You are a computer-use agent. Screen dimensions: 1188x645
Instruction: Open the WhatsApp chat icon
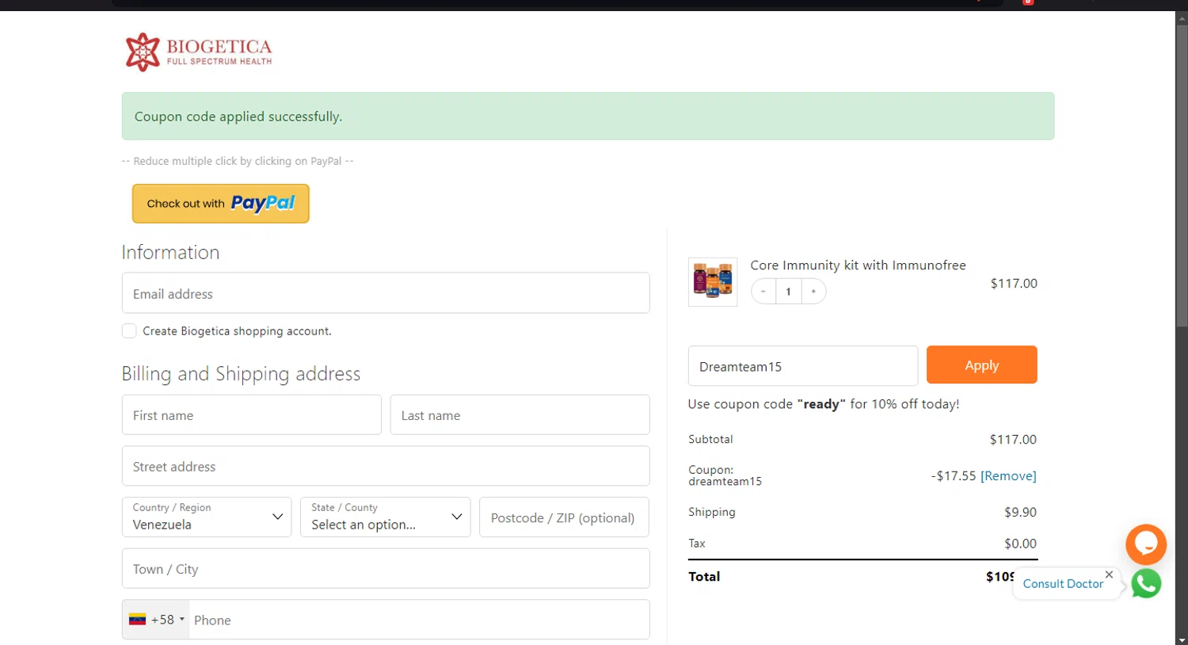point(1146,584)
